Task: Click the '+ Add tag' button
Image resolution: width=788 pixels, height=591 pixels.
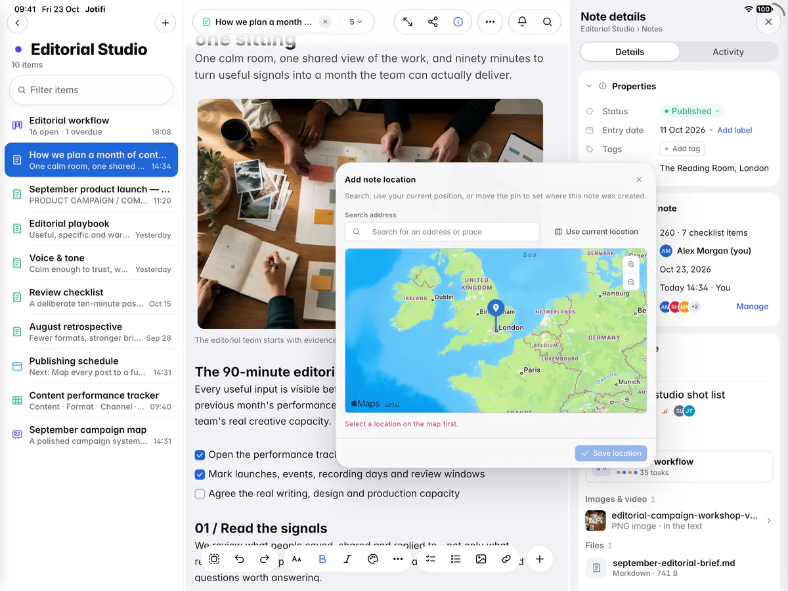Action: (x=682, y=149)
